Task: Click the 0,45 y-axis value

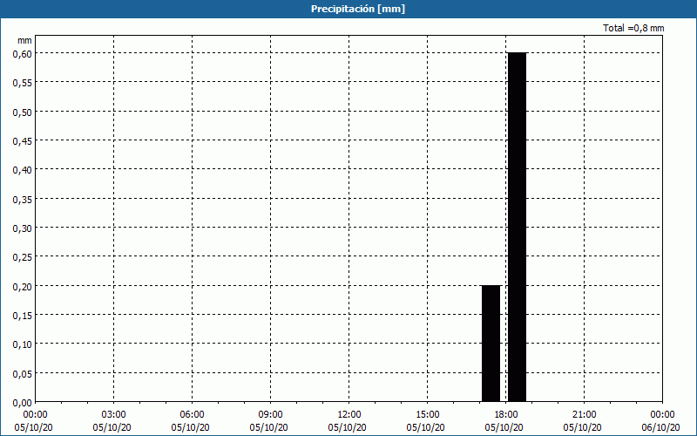Action: pos(23,141)
